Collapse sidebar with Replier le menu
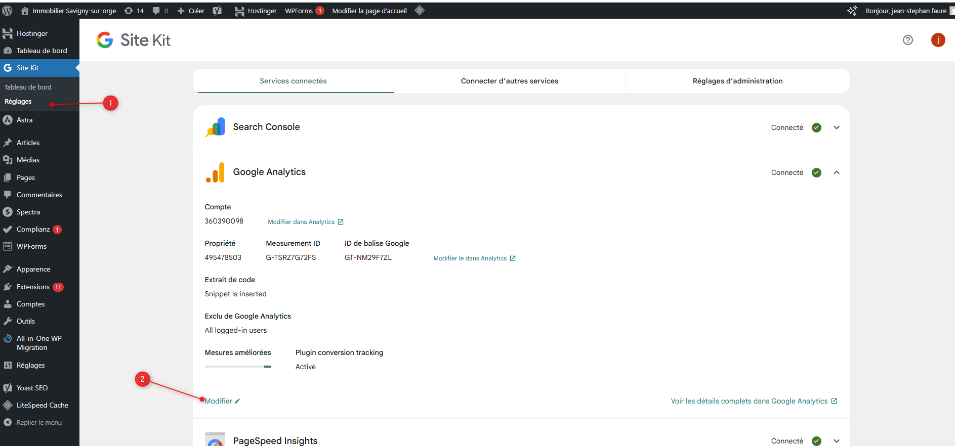The width and height of the screenshot is (955, 446). click(x=39, y=422)
